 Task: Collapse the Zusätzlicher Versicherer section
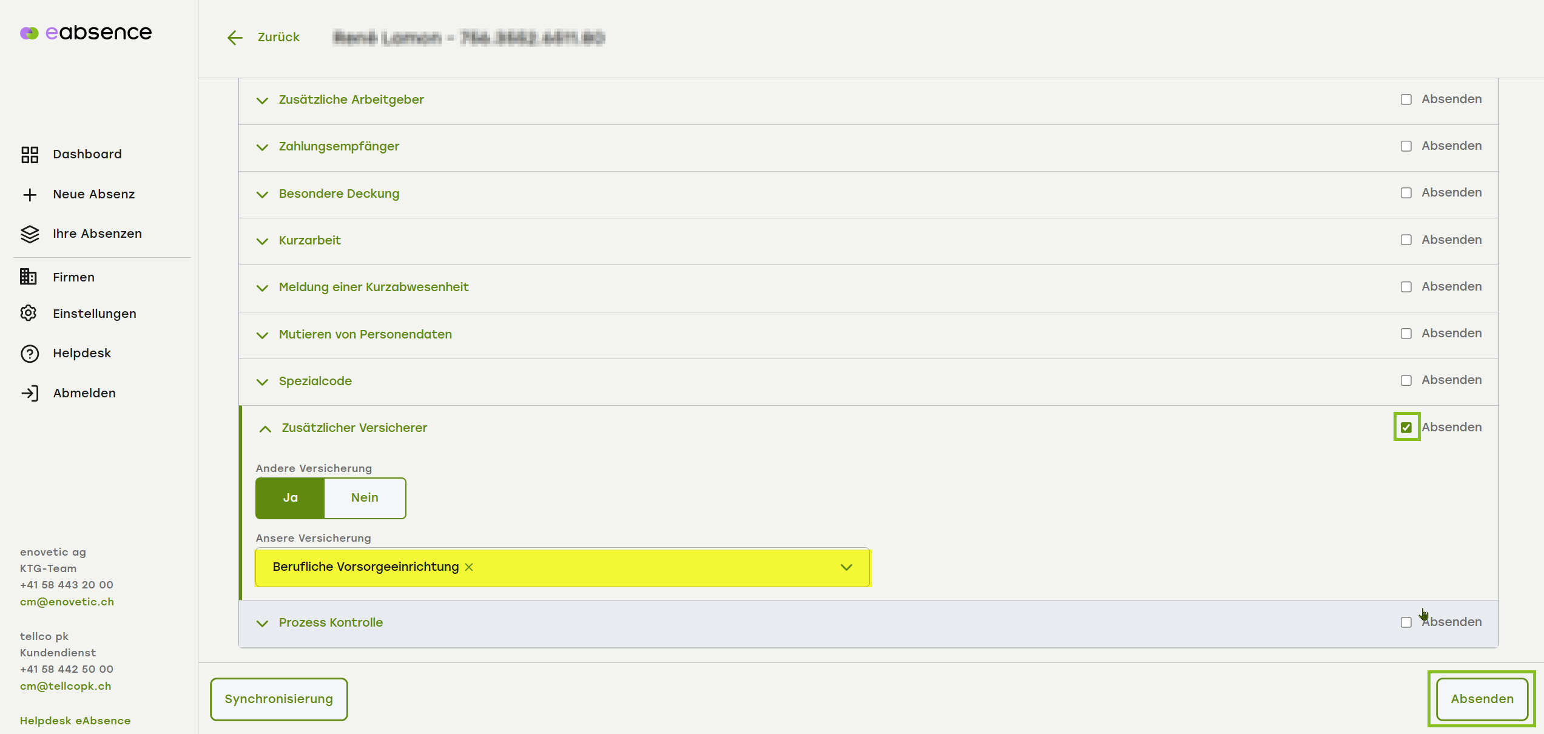pyautogui.click(x=265, y=429)
